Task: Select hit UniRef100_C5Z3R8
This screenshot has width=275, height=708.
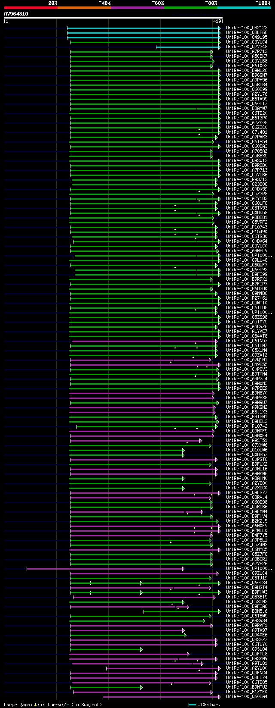Action: 247,194
